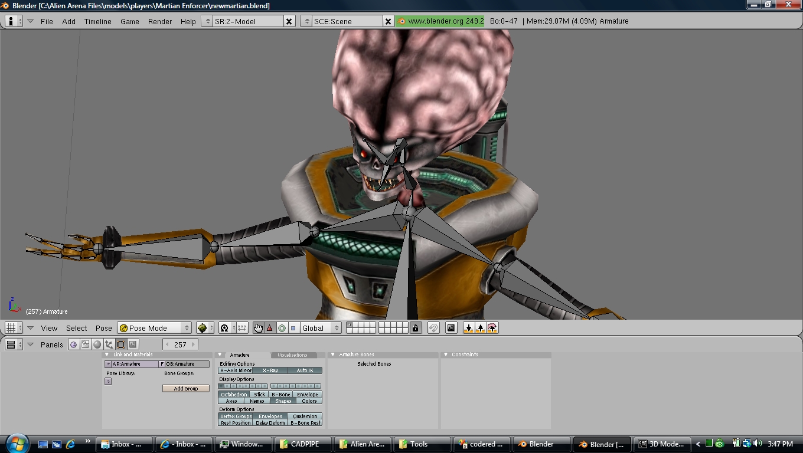Delete the SCE:Scene datablock with X
Viewport: 803px width, 453px height.
coord(388,21)
